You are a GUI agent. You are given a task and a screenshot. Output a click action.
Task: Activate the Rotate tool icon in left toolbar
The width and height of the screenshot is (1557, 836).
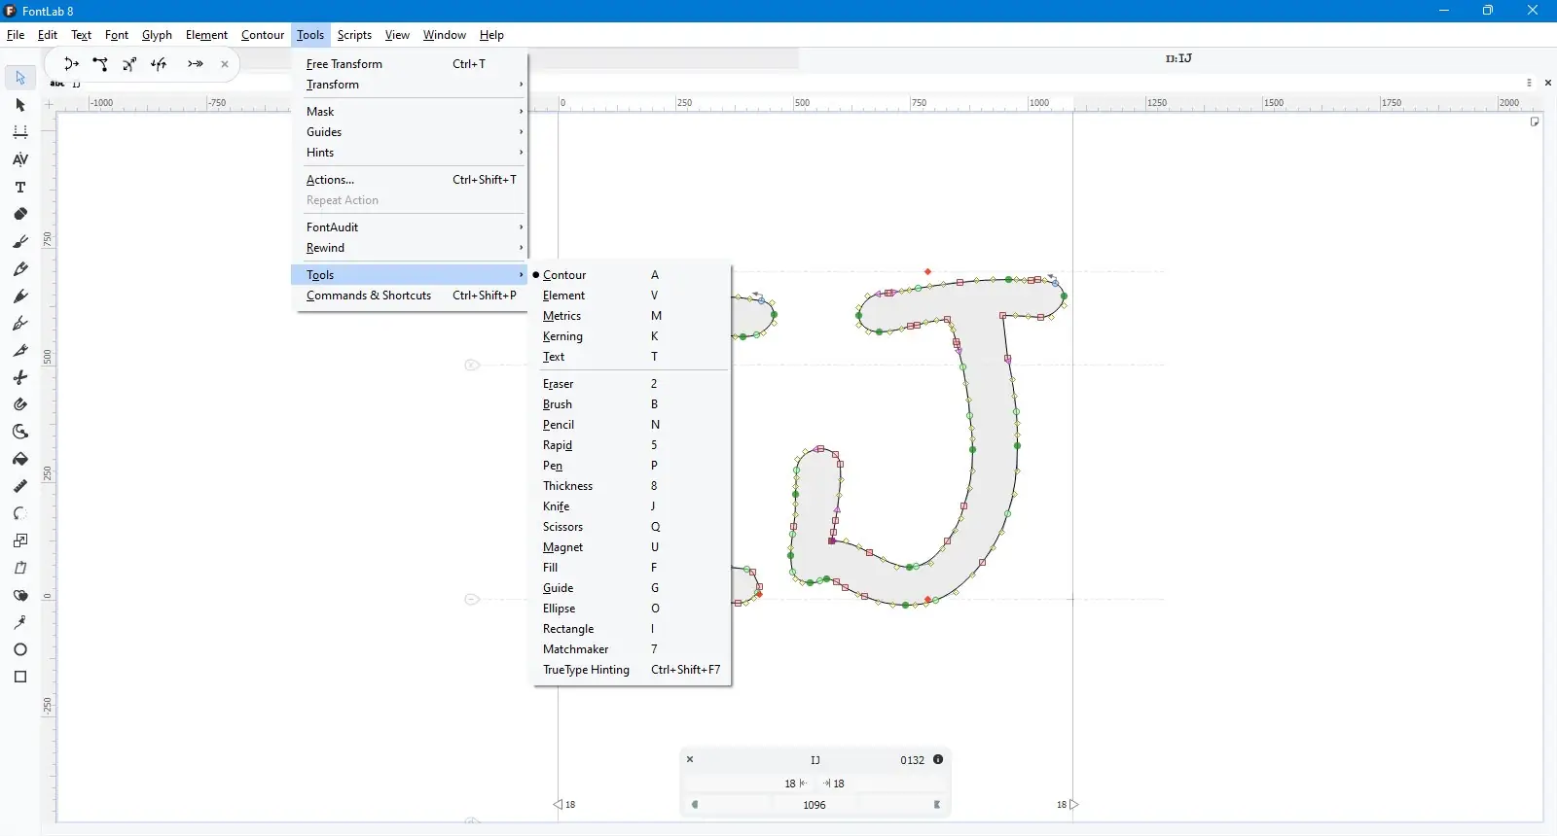pos(20,513)
